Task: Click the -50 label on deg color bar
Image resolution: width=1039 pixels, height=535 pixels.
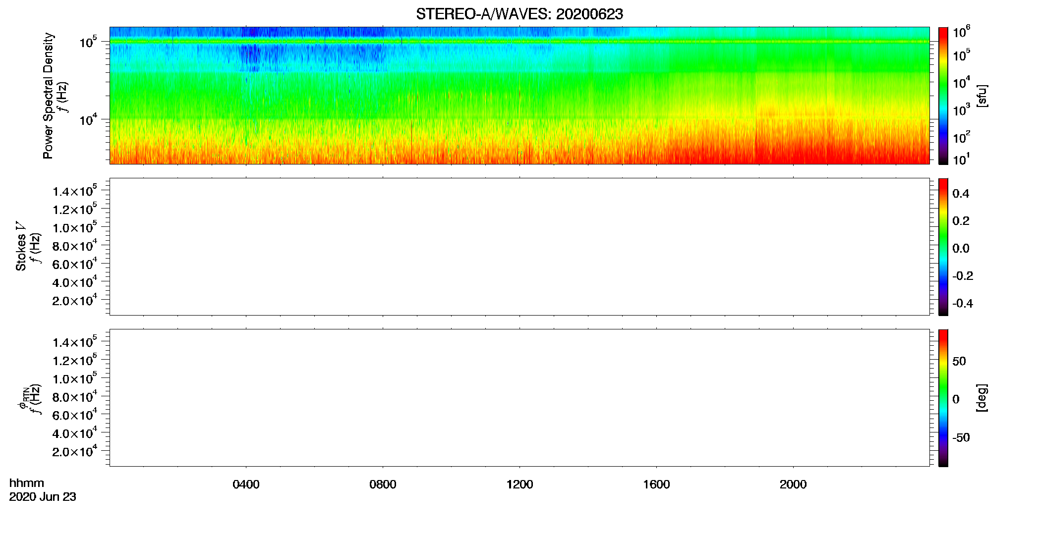Action: (961, 438)
